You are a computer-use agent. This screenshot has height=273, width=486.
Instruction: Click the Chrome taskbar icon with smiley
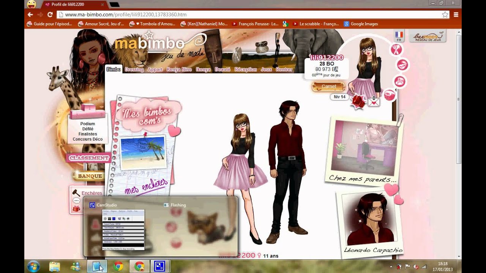coord(139,267)
